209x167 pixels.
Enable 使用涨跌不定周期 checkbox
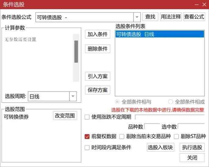[87, 117]
